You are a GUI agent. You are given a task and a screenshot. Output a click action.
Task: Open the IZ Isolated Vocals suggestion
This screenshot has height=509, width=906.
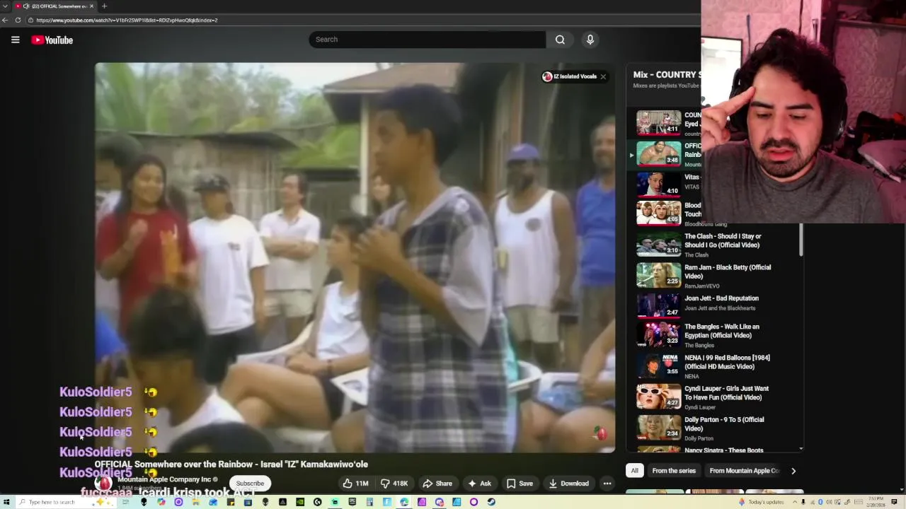(x=570, y=76)
